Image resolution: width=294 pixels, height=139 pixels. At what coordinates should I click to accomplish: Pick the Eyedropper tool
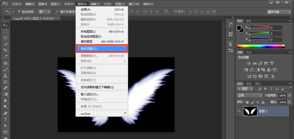point(6,57)
